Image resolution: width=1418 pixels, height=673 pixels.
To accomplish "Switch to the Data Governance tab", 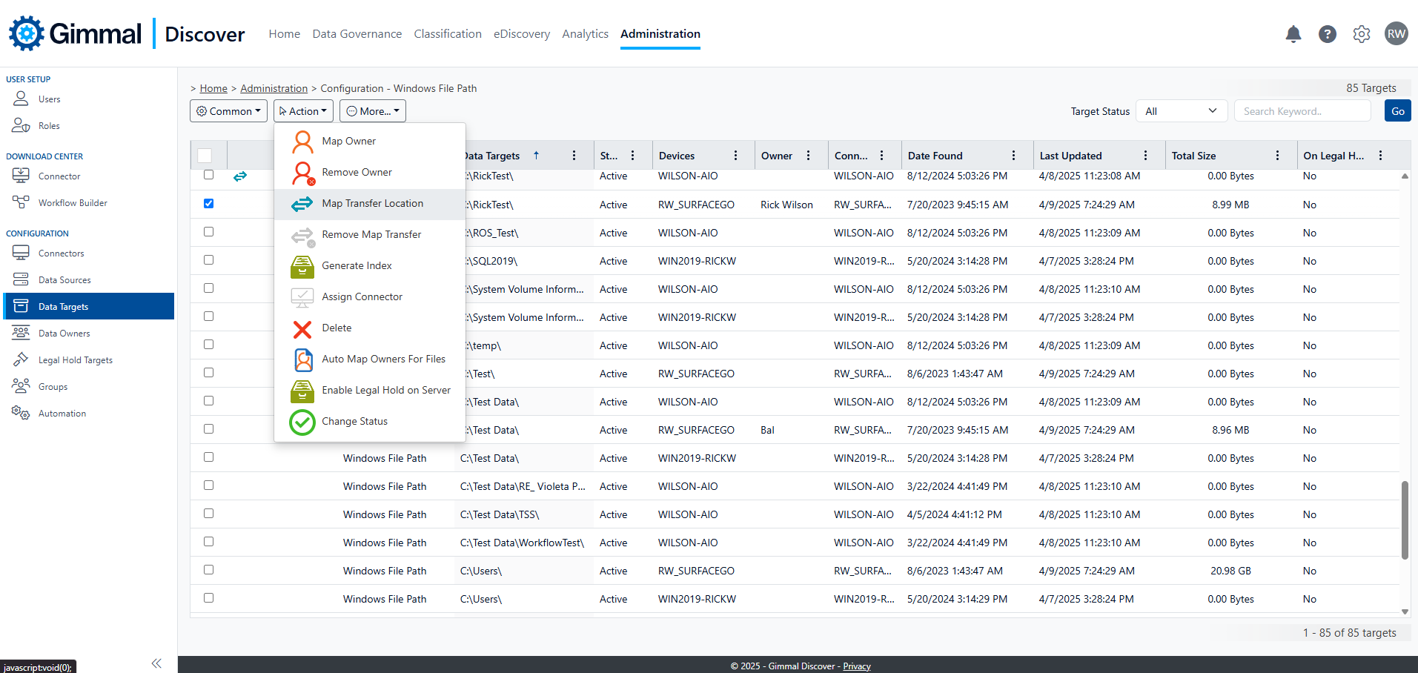I will [357, 34].
